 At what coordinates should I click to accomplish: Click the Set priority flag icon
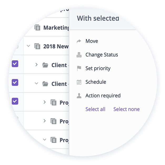point(79,68)
